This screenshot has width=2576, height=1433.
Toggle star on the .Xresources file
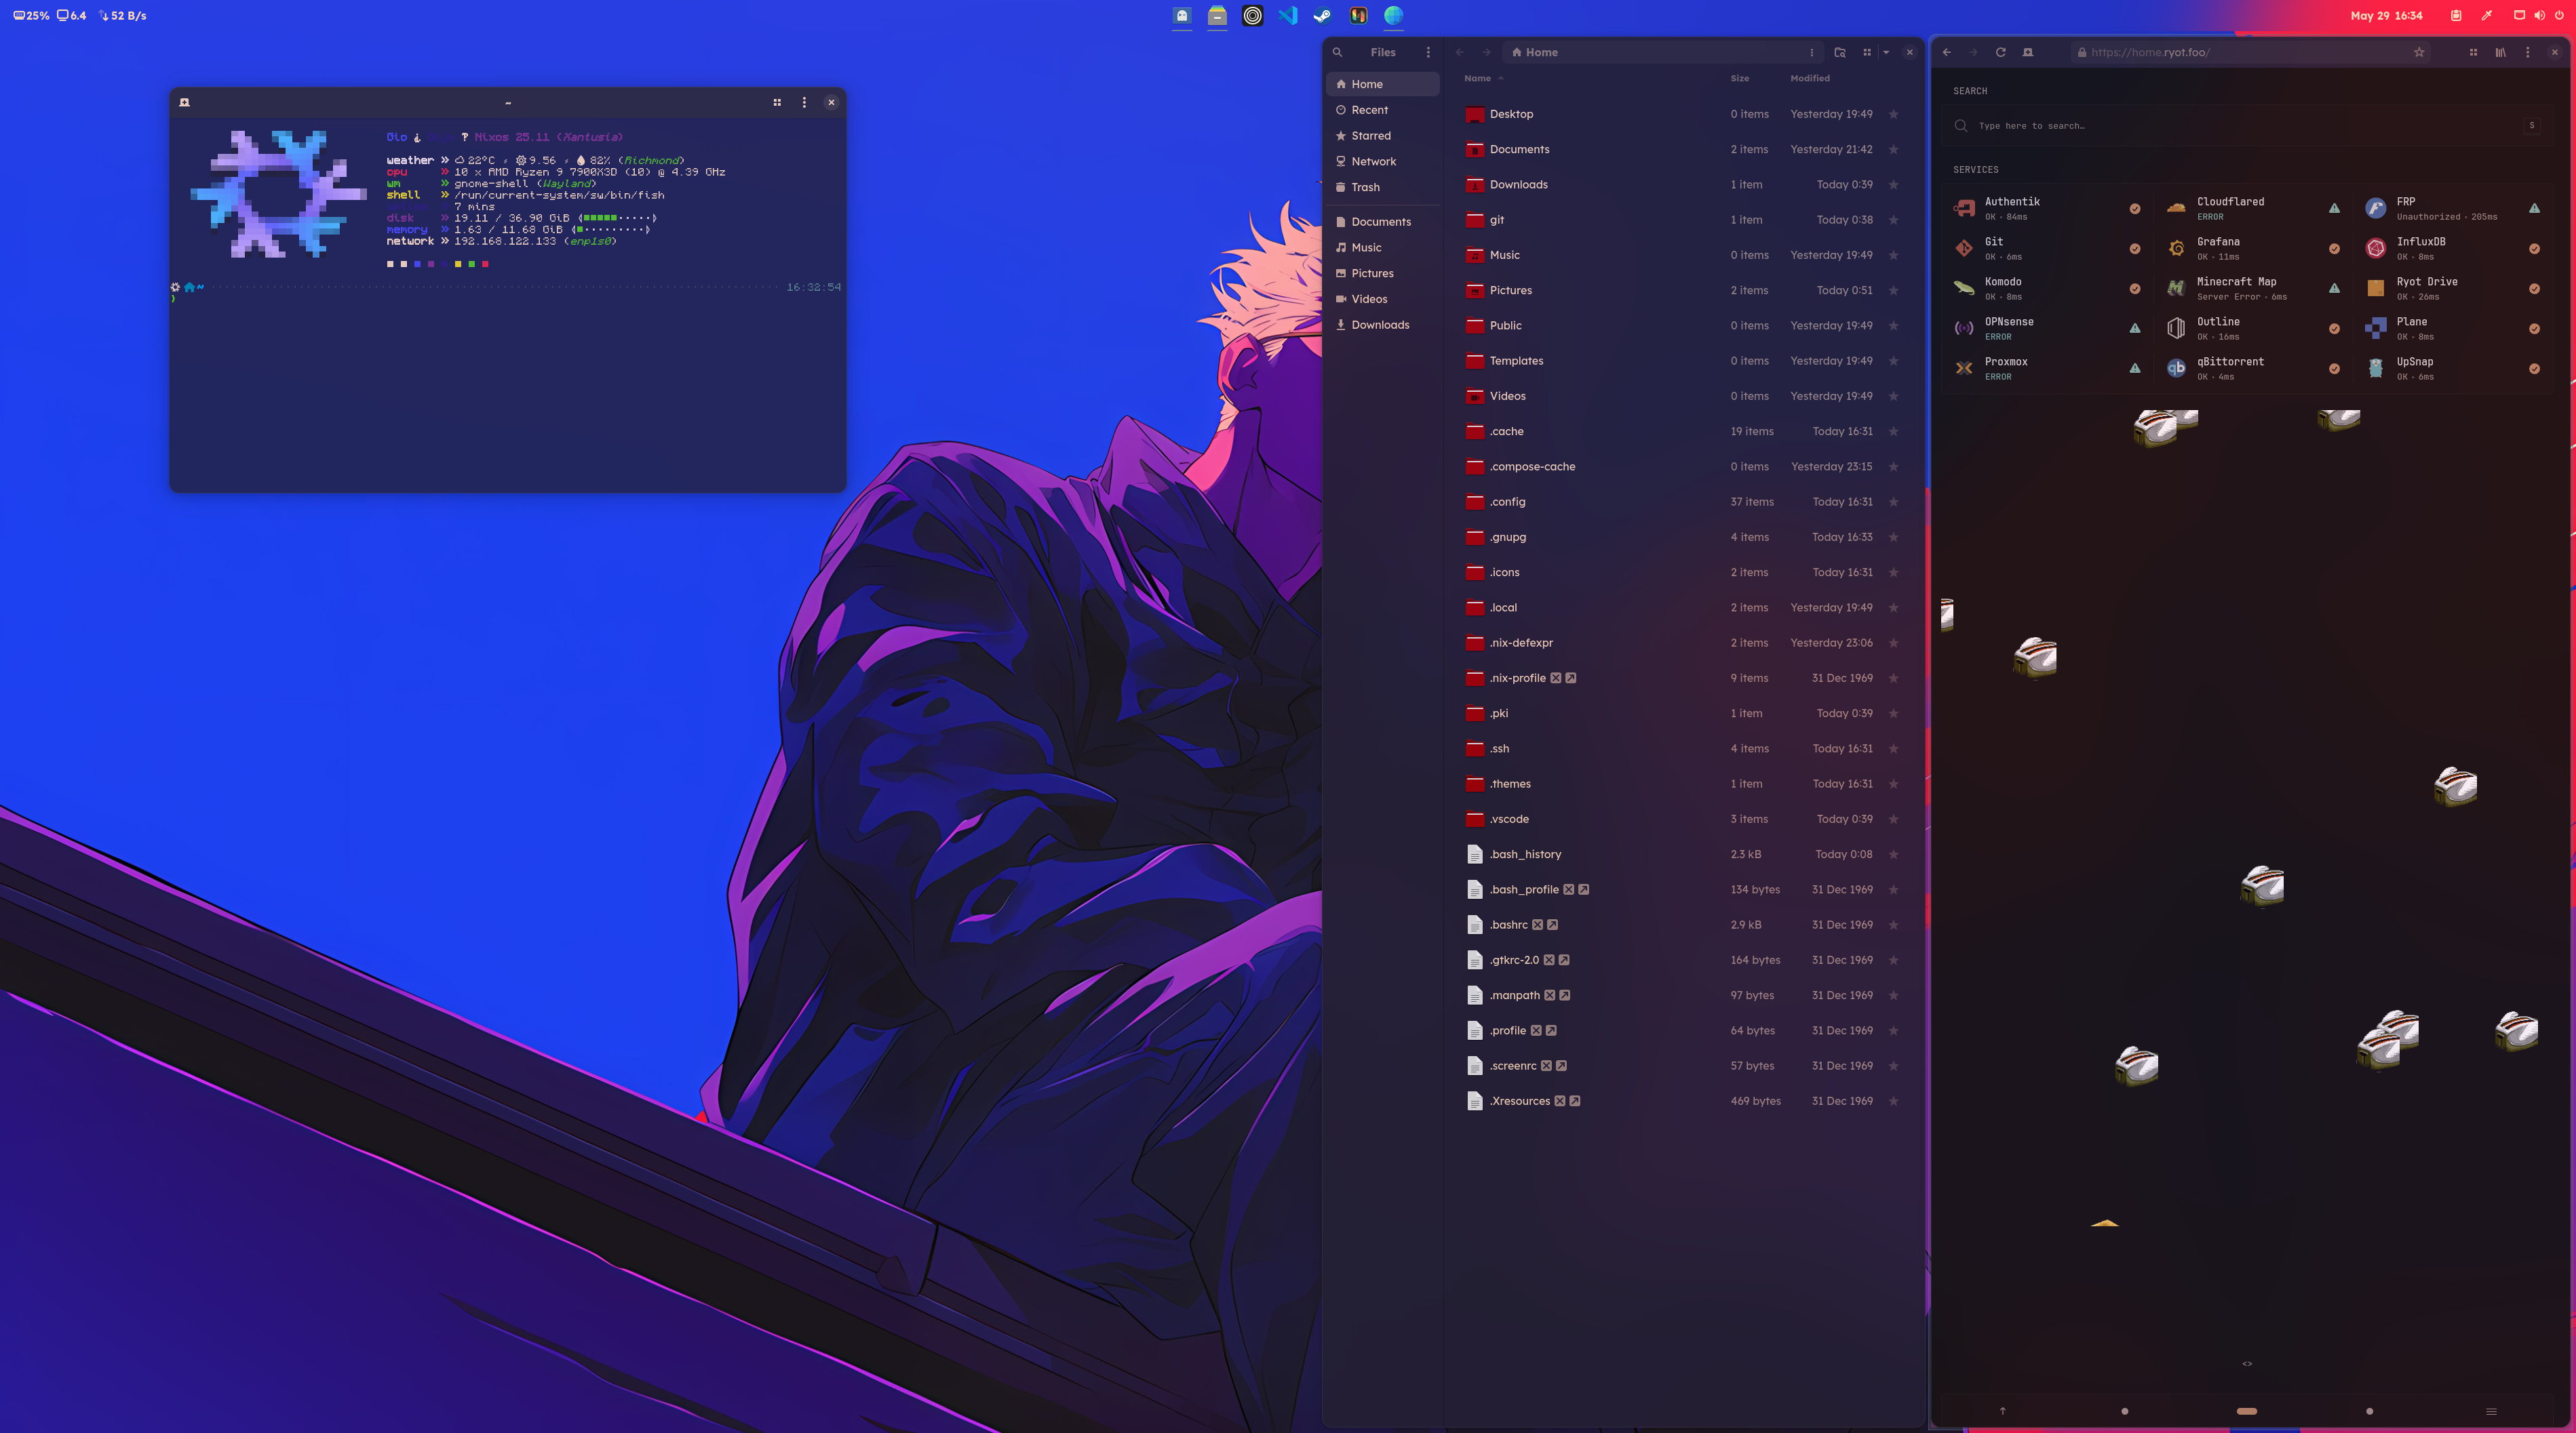click(1893, 1102)
